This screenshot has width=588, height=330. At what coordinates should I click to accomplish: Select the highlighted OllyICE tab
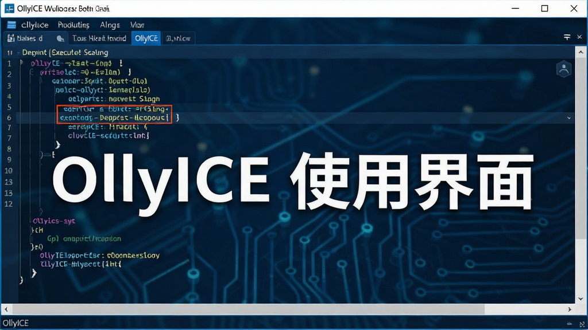click(146, 38)
